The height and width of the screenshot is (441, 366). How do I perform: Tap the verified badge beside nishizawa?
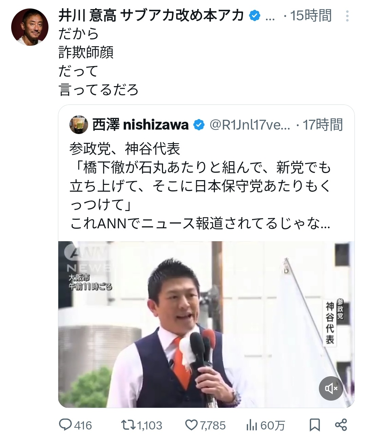199,125
